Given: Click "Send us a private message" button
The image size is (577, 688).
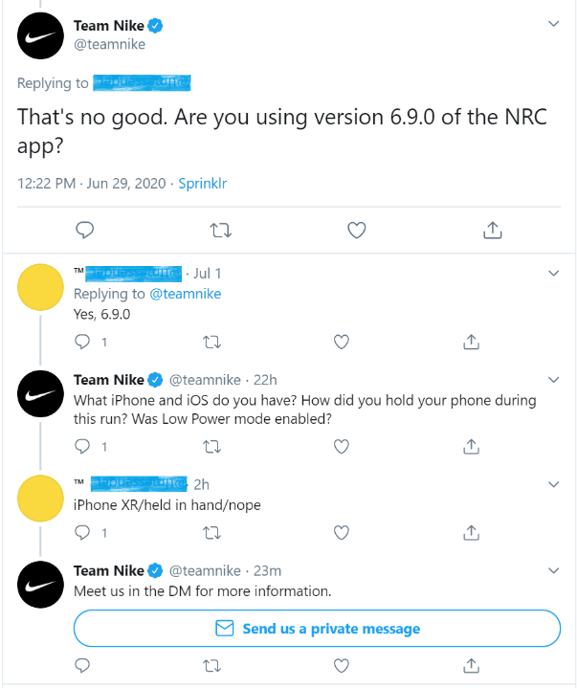Looking at the screenshot, I should (x=317, y=629).
